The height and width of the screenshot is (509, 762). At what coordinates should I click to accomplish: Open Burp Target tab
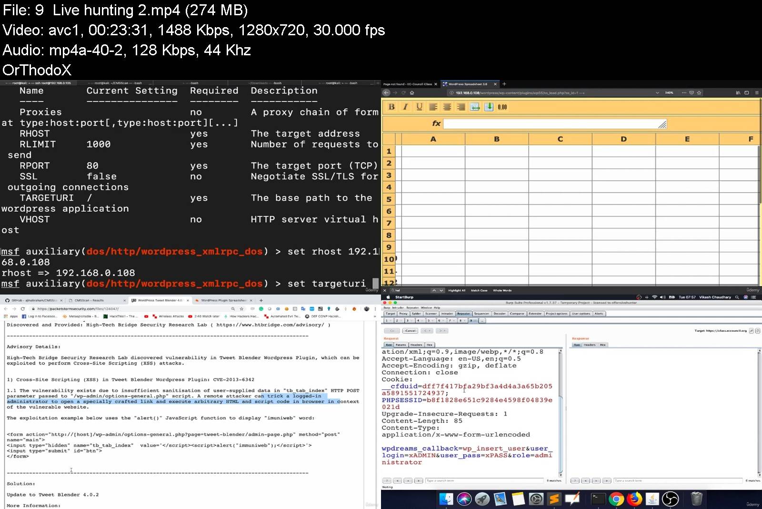click(x=390, y=314)
